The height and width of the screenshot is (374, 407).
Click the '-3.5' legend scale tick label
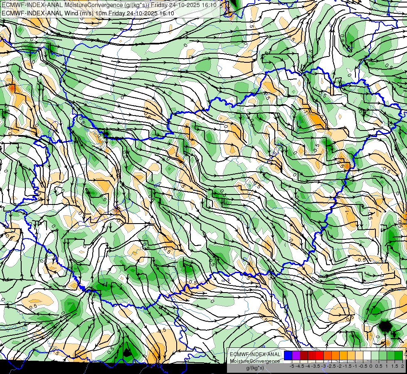pyautogui.click(x=316, y=367)
